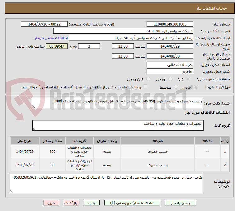Click unit بسته in row 1
Viewport: 235px width, 211px height.
coord(107,152)
